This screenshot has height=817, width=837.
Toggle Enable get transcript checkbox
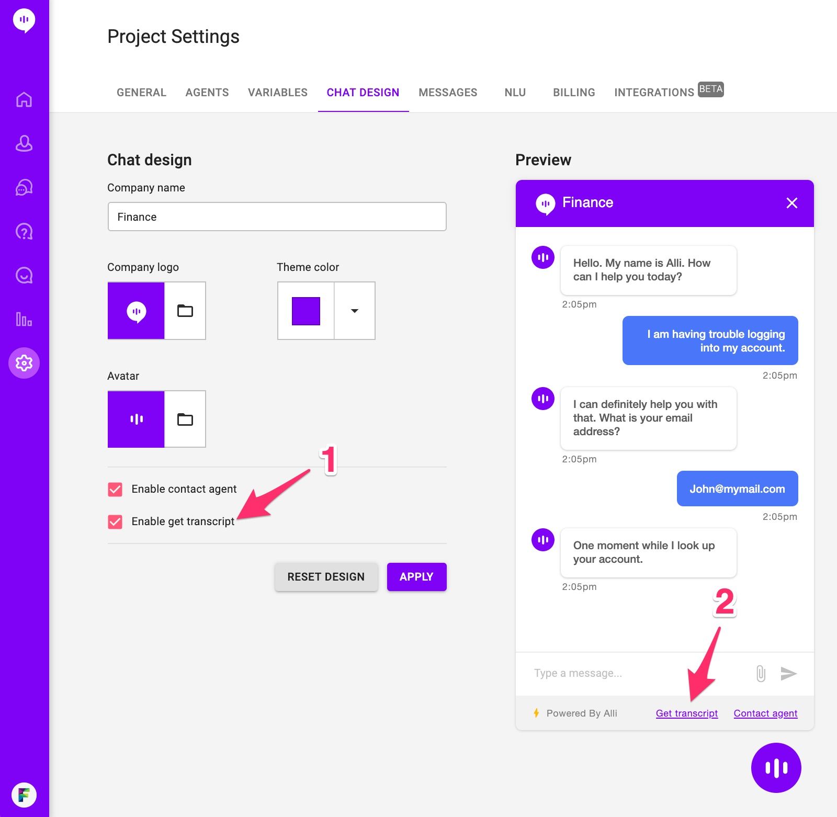tap(115, 522)
